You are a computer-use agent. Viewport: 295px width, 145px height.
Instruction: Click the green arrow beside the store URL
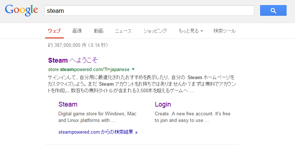(133, 70)
